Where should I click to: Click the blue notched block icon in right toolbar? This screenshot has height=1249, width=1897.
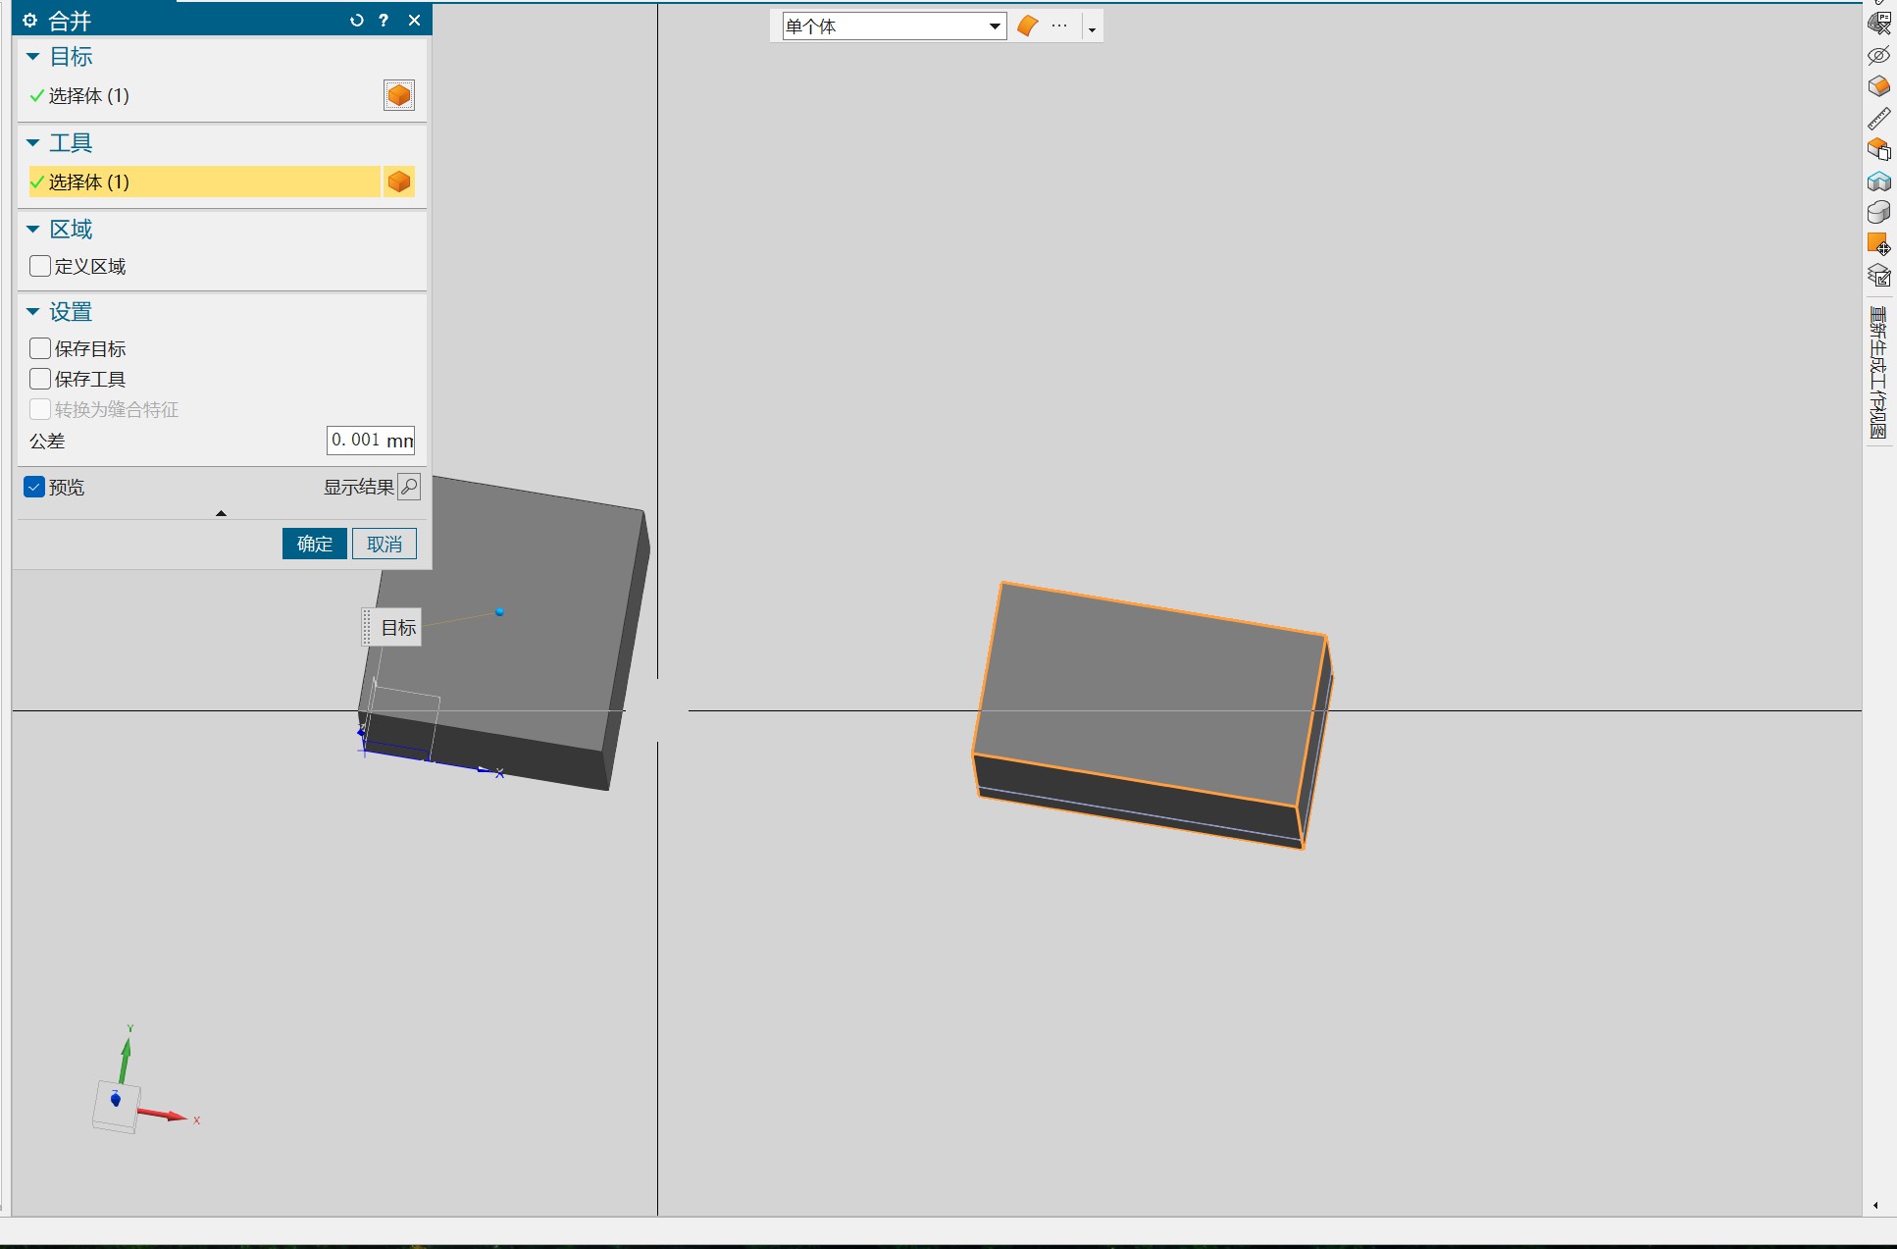(1879, 182)
